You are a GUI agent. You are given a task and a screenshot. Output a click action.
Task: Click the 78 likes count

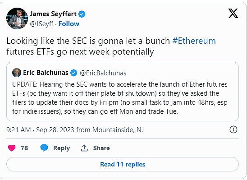pos(24,148)
